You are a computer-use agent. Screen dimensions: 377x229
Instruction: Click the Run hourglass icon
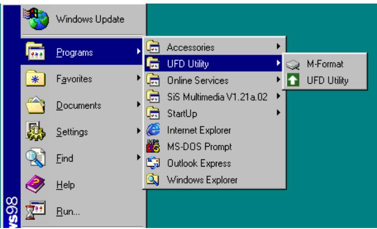(x=36, y=210)
